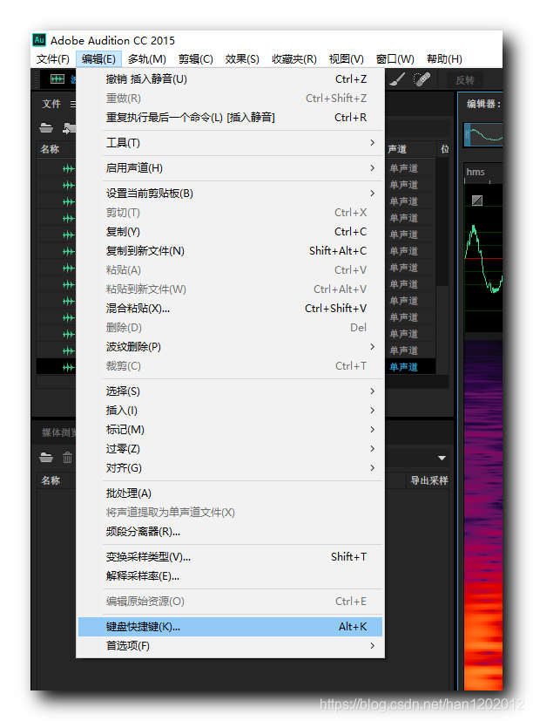Close the 编辑(E) menu in menu bar
Screen dimensions: 533x721
pos(98,59)
